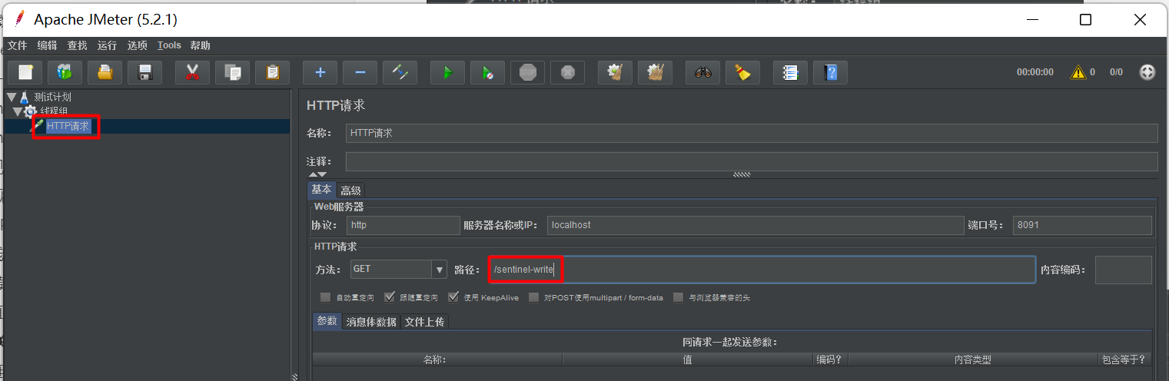The image size is (1169, 381).
Task: Open the 查找 menu
Action: (77, 45)
